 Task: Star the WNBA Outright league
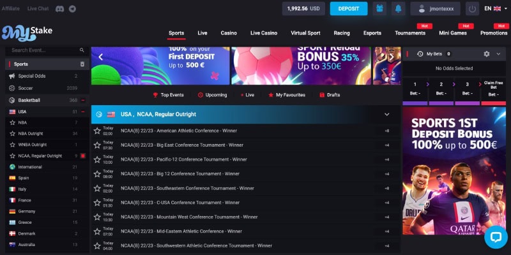tap(12, 145)
